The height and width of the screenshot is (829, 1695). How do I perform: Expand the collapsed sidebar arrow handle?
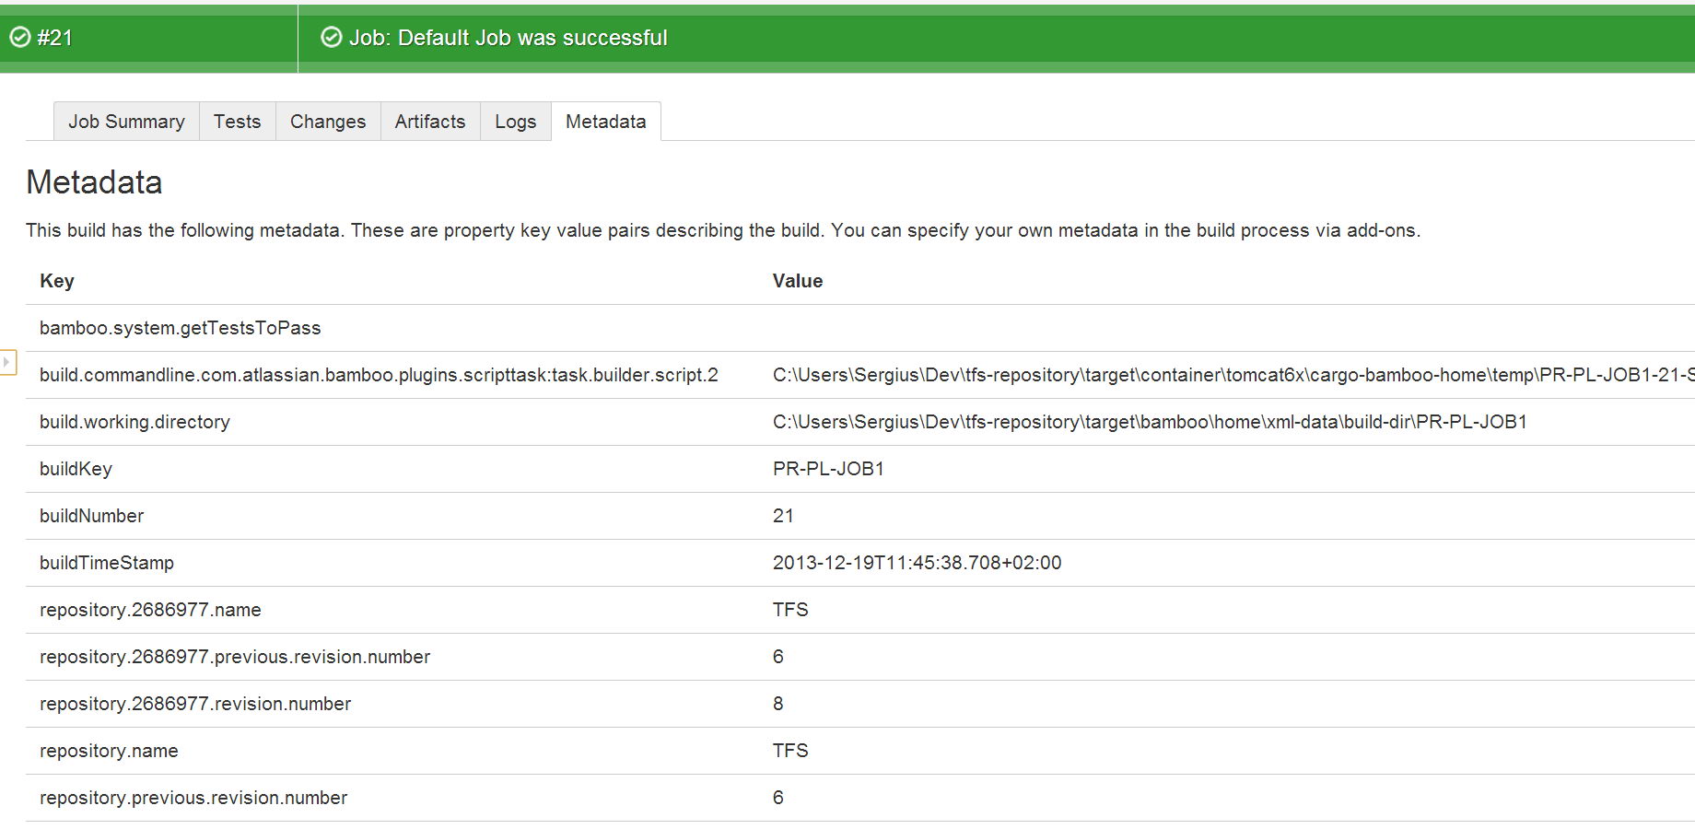7,363
